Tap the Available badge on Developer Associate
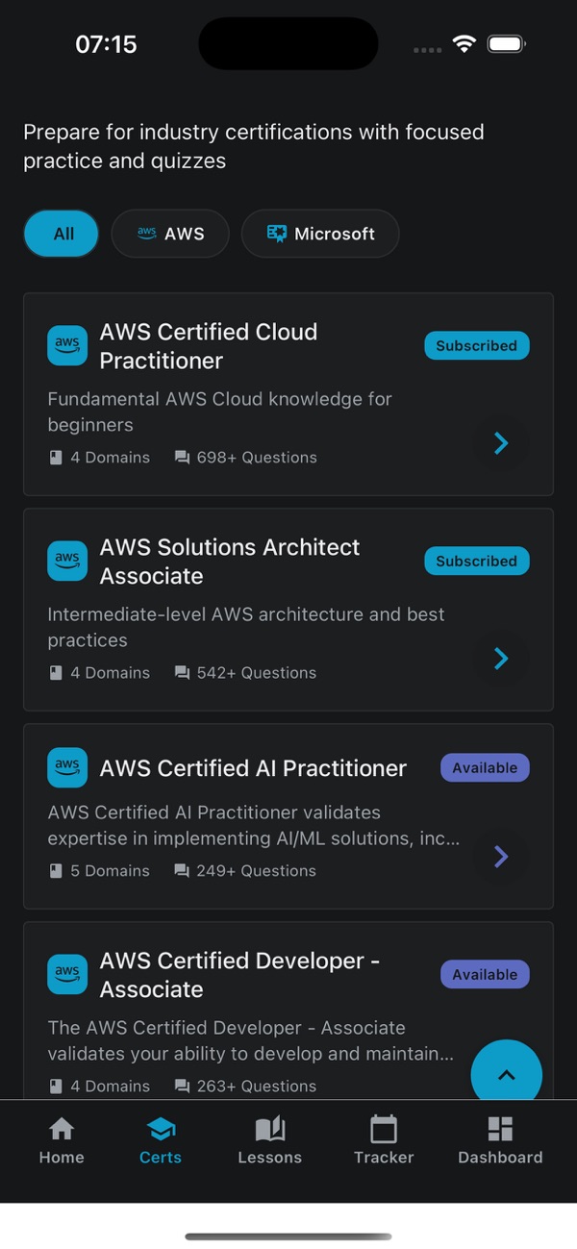Image resolution: width=577 pixels, height=1249 pixels. [485, 975]
